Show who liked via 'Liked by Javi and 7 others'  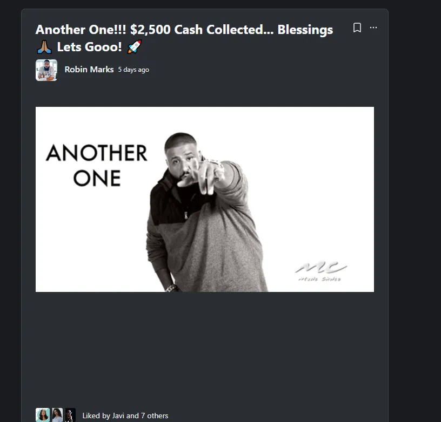tap(125, 416)
